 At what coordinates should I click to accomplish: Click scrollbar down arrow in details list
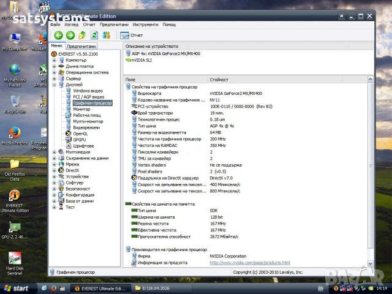pyautogui.click(x=370, y=263)
